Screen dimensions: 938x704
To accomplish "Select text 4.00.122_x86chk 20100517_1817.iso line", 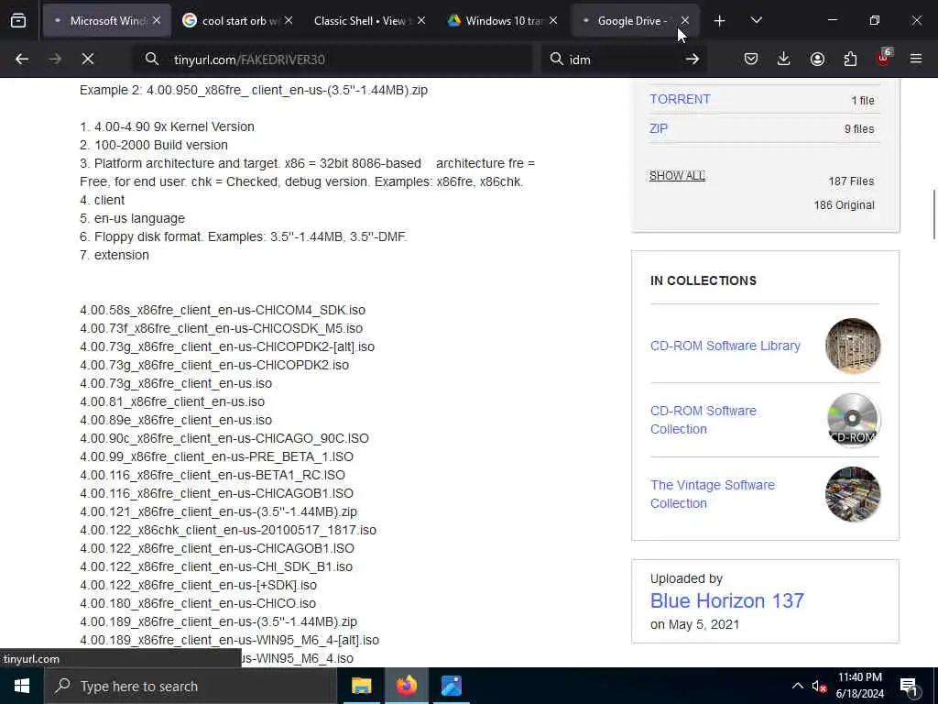I will pyautogui.click(x=228, y=531).
